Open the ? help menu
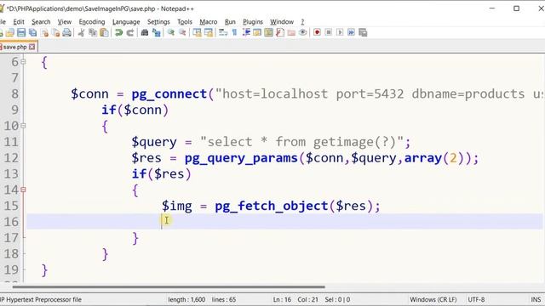The height and width of the screenshot is (306, 545). 302,22
